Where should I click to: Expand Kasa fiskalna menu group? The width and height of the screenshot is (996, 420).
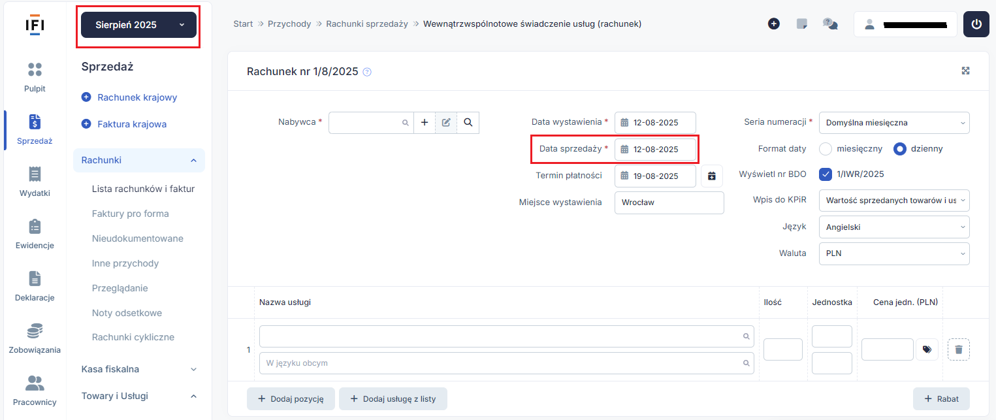pos(139,369)
